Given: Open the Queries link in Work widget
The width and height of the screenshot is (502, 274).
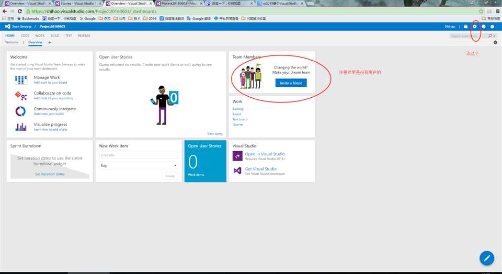Looking at the screenshot, I should 238,124.
